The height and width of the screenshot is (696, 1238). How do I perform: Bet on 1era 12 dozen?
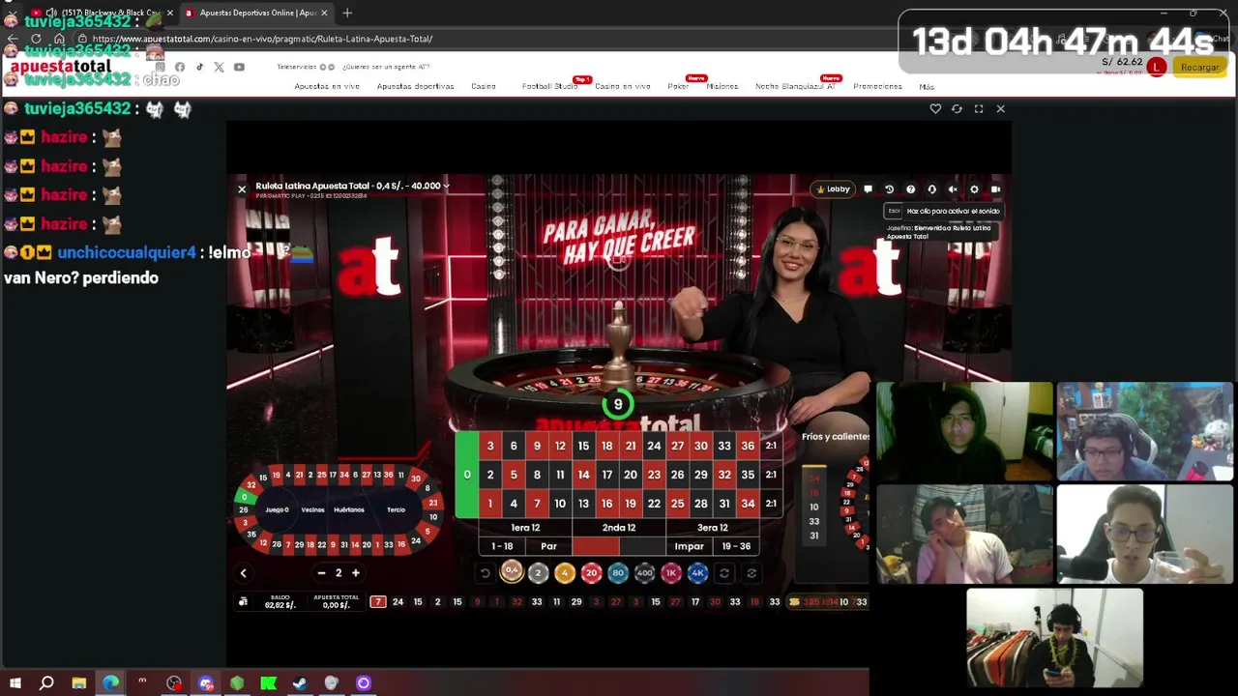(x=525, y=528)
